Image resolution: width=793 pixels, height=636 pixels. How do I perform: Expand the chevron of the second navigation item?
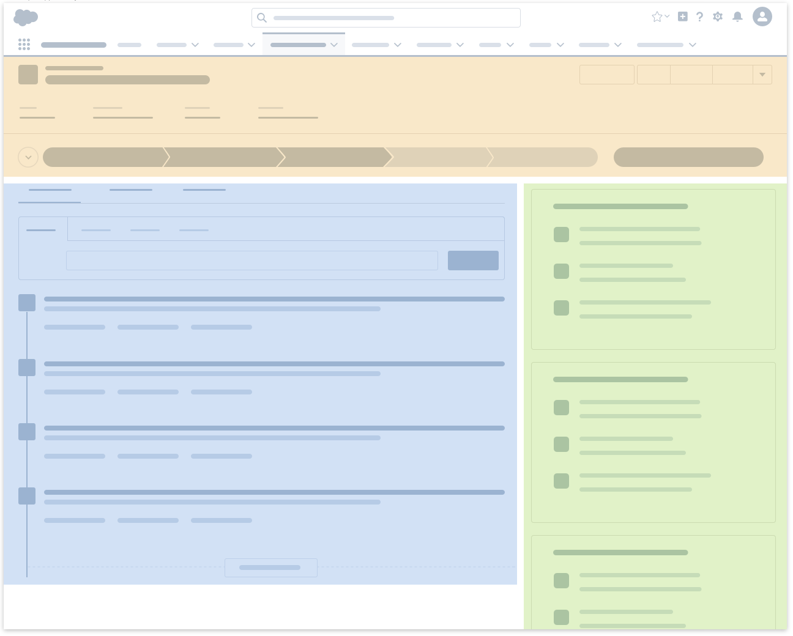(x=195, y=45)
